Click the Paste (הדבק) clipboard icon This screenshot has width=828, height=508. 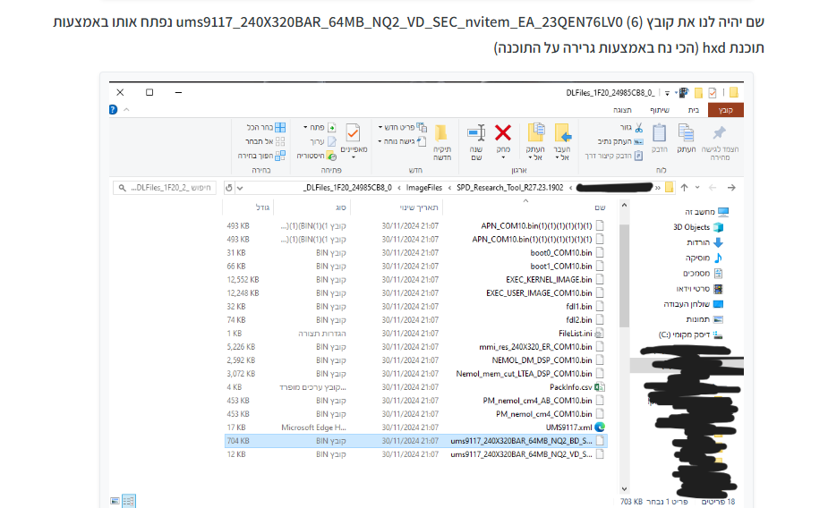[659, 133]
